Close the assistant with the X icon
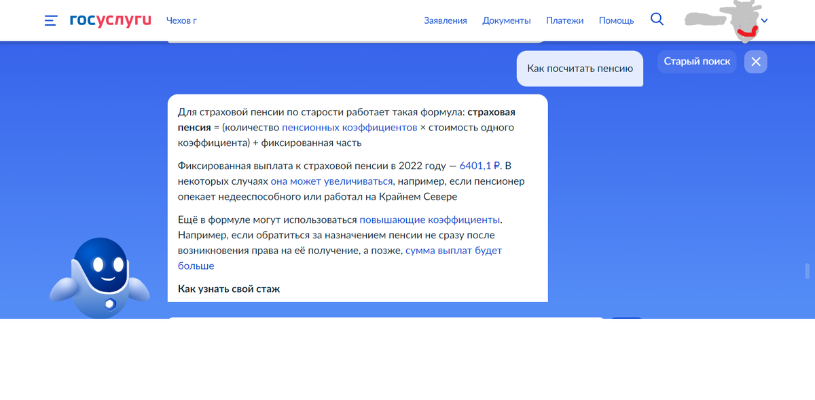This screenshot has width=815, height=400. (x=755, y=61)
